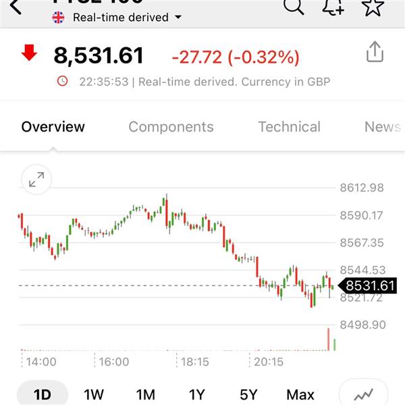Select the Overview tab
Image resolution: width=405 pixels, height=405 pixels.
(x=53, y=127)
